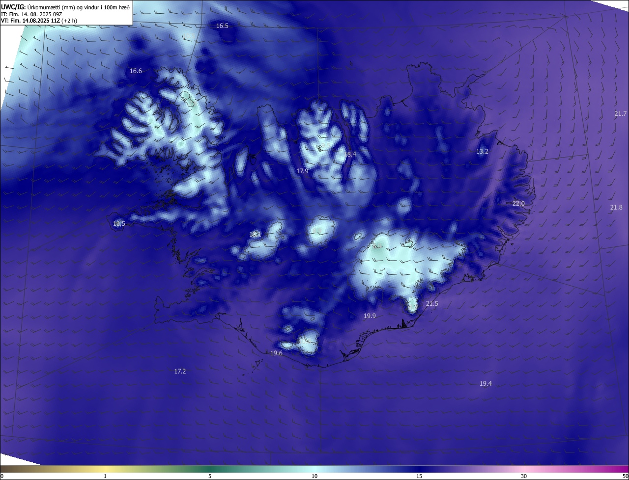The height and width of the screenshot is (480, 629).
Task: Select the 11.5 value label
Action: pyautogui.click(x=119, y=224)
